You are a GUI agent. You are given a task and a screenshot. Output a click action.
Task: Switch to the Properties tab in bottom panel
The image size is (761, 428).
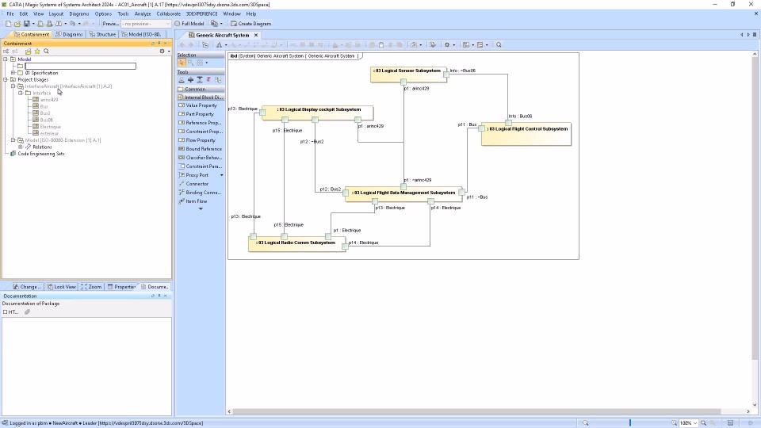coord(121,287)
